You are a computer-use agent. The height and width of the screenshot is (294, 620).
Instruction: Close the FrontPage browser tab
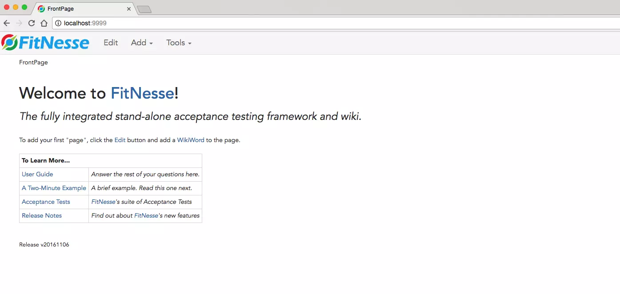click(129, 9)
